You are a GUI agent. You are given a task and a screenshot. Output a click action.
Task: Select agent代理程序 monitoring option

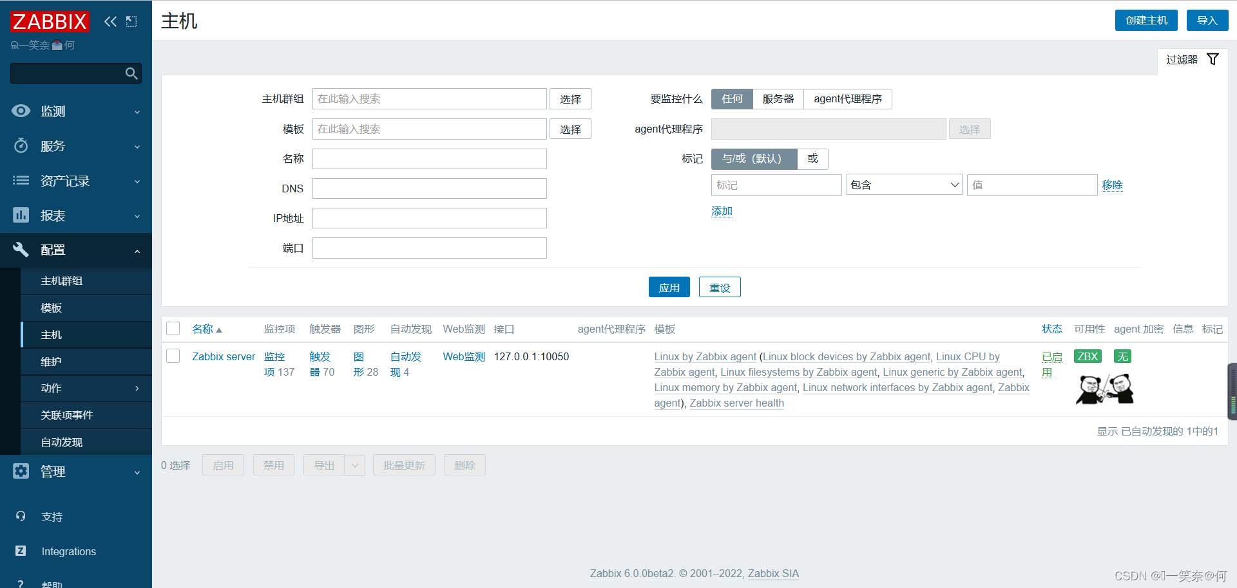pos(848,99)
